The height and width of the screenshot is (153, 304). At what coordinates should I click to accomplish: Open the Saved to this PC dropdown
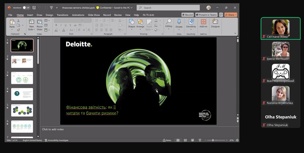pos(123,8)
